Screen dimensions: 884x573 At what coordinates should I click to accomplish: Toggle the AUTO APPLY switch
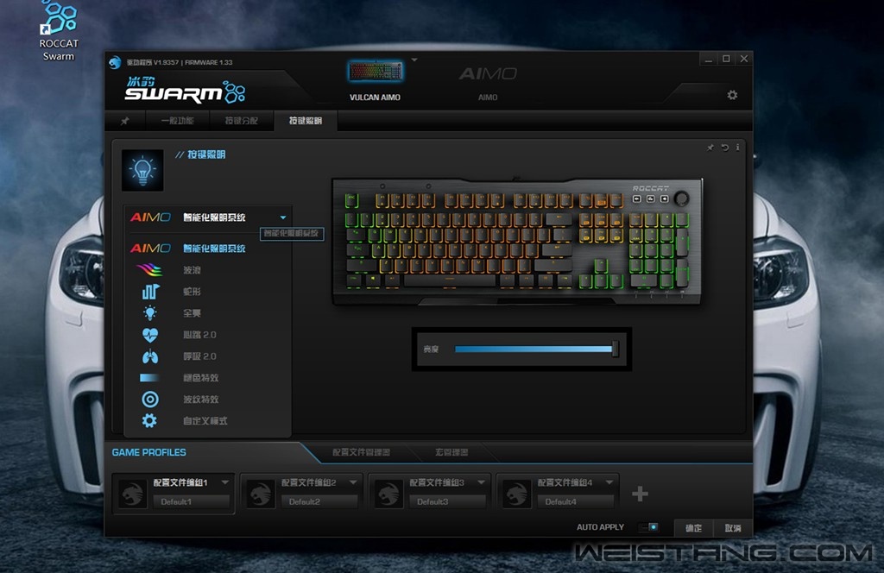648,526
